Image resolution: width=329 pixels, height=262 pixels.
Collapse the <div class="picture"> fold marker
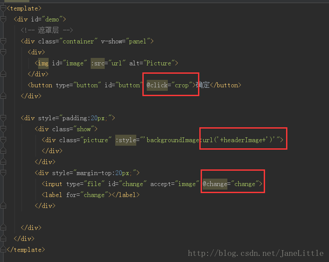coord(3,140)
